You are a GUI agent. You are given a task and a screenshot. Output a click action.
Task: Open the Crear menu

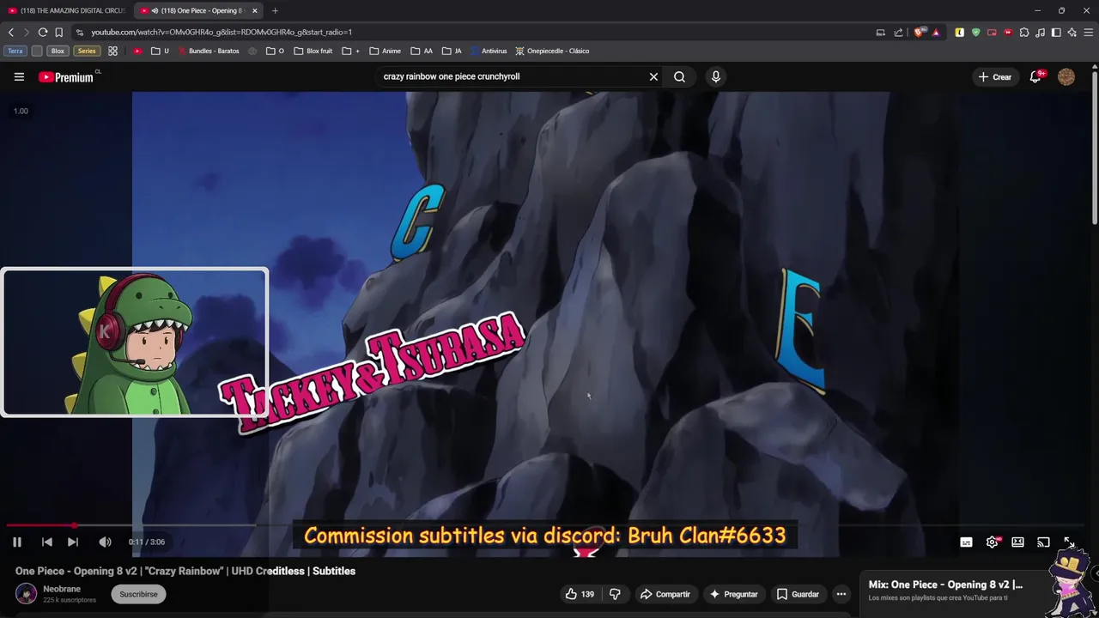(x=995, y=77)
